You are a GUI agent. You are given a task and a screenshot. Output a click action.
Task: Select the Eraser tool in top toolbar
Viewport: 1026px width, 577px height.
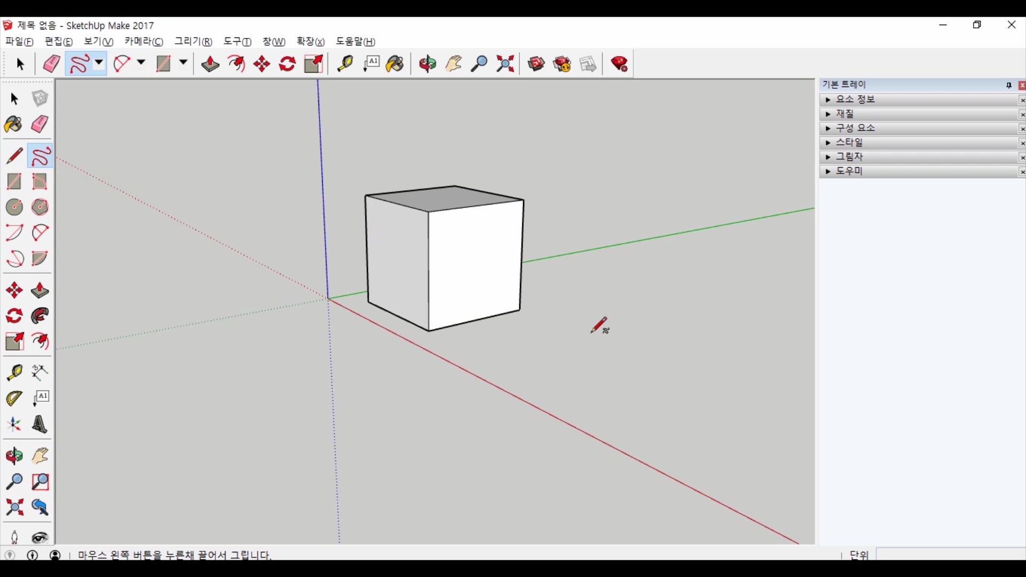pyautogui.click(x=51, y=64)
